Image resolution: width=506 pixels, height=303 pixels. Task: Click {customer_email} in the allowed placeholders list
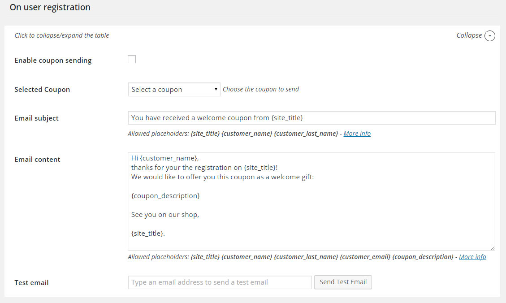(x=365, y=257)
